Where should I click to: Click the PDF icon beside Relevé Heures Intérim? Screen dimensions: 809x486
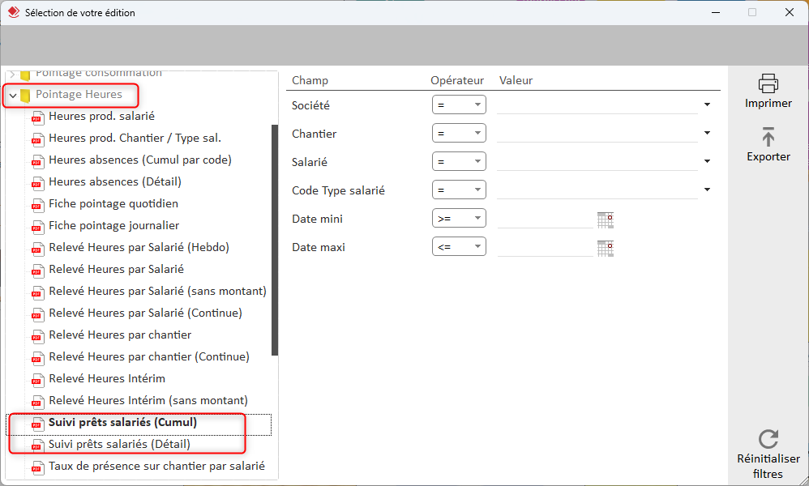point(36,379)
